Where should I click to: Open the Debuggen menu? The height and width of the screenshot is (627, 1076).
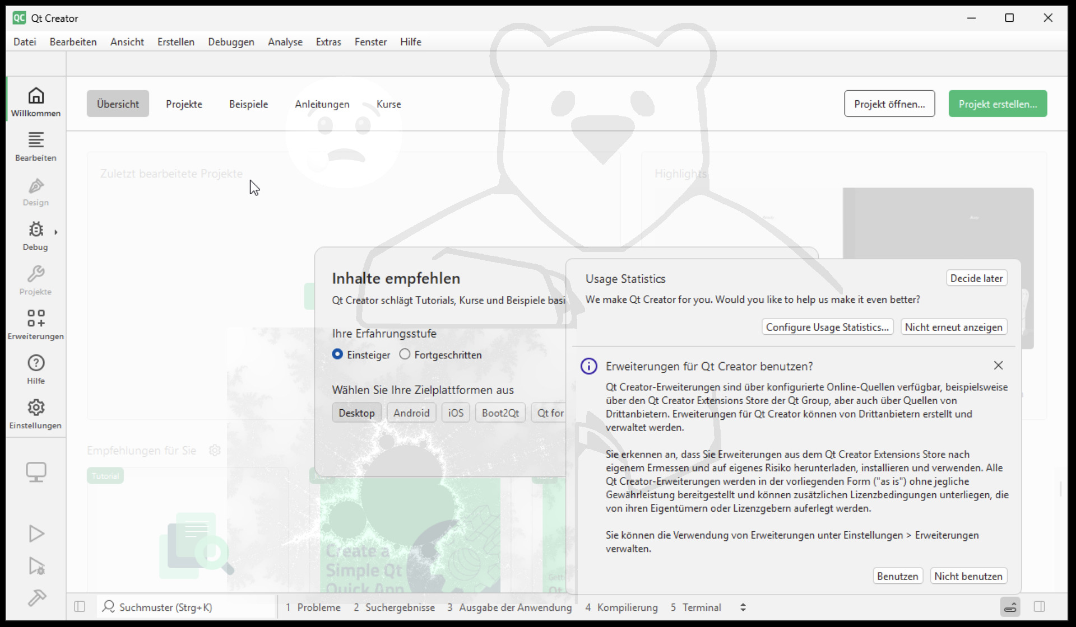pyautogui.click(x=231, y=41)
